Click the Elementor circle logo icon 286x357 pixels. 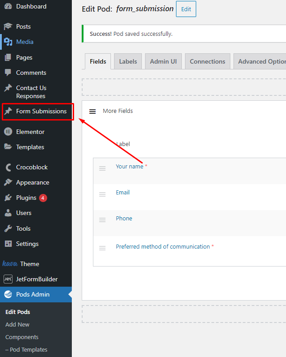[x=8, y=132]
